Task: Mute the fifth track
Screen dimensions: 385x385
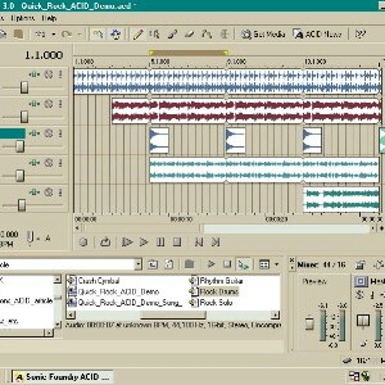Action: coord(49,192)
